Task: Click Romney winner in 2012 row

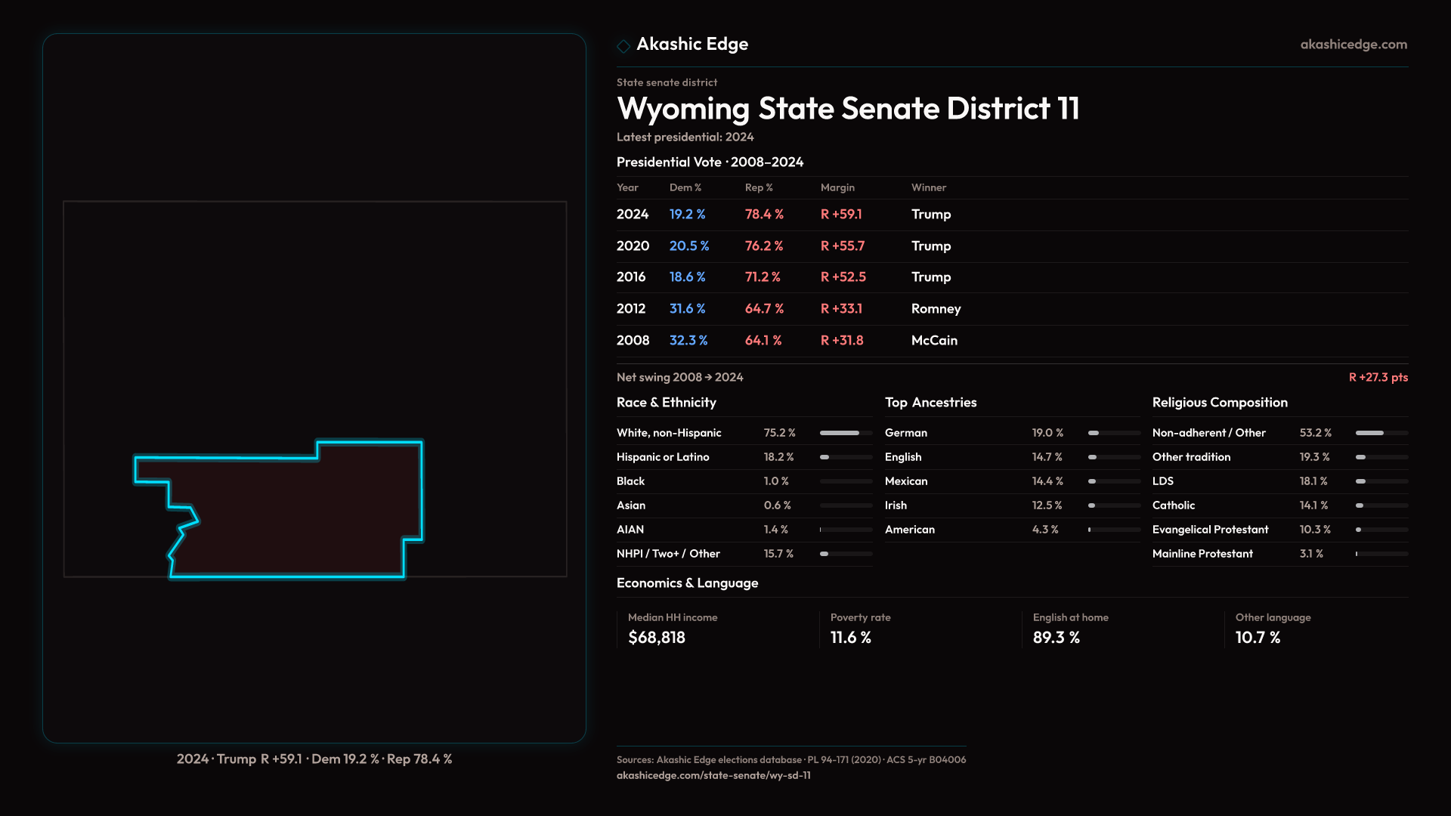Action: point(936,309)
